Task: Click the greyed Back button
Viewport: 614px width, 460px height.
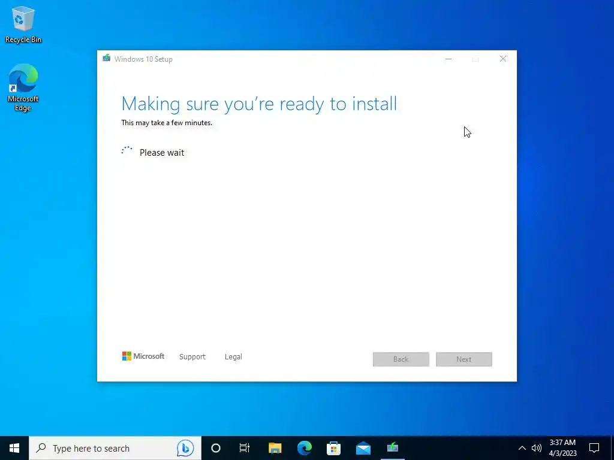Action: (401, 359)
